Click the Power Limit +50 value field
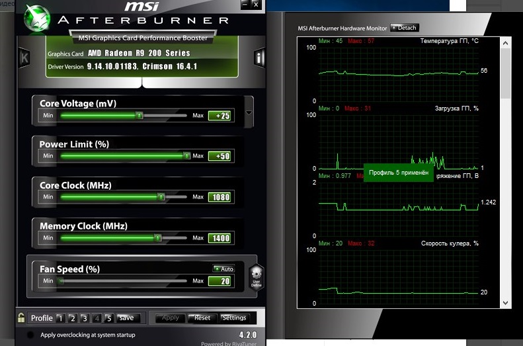This screenshot has height=346, width=523. click(x=220, y=156)
